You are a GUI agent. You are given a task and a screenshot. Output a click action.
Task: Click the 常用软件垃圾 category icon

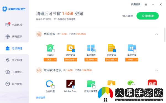pyautogui.click(x=39, y=70)
